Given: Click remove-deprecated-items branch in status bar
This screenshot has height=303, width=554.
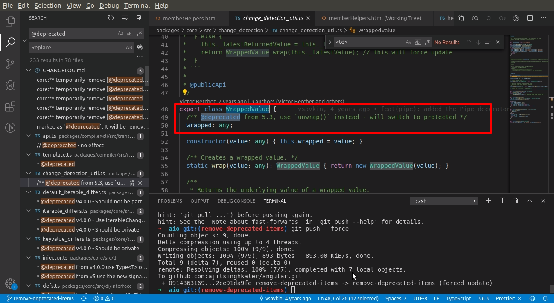Looking at the screenshot, I should pyautogui.click(x=41, y=298).
